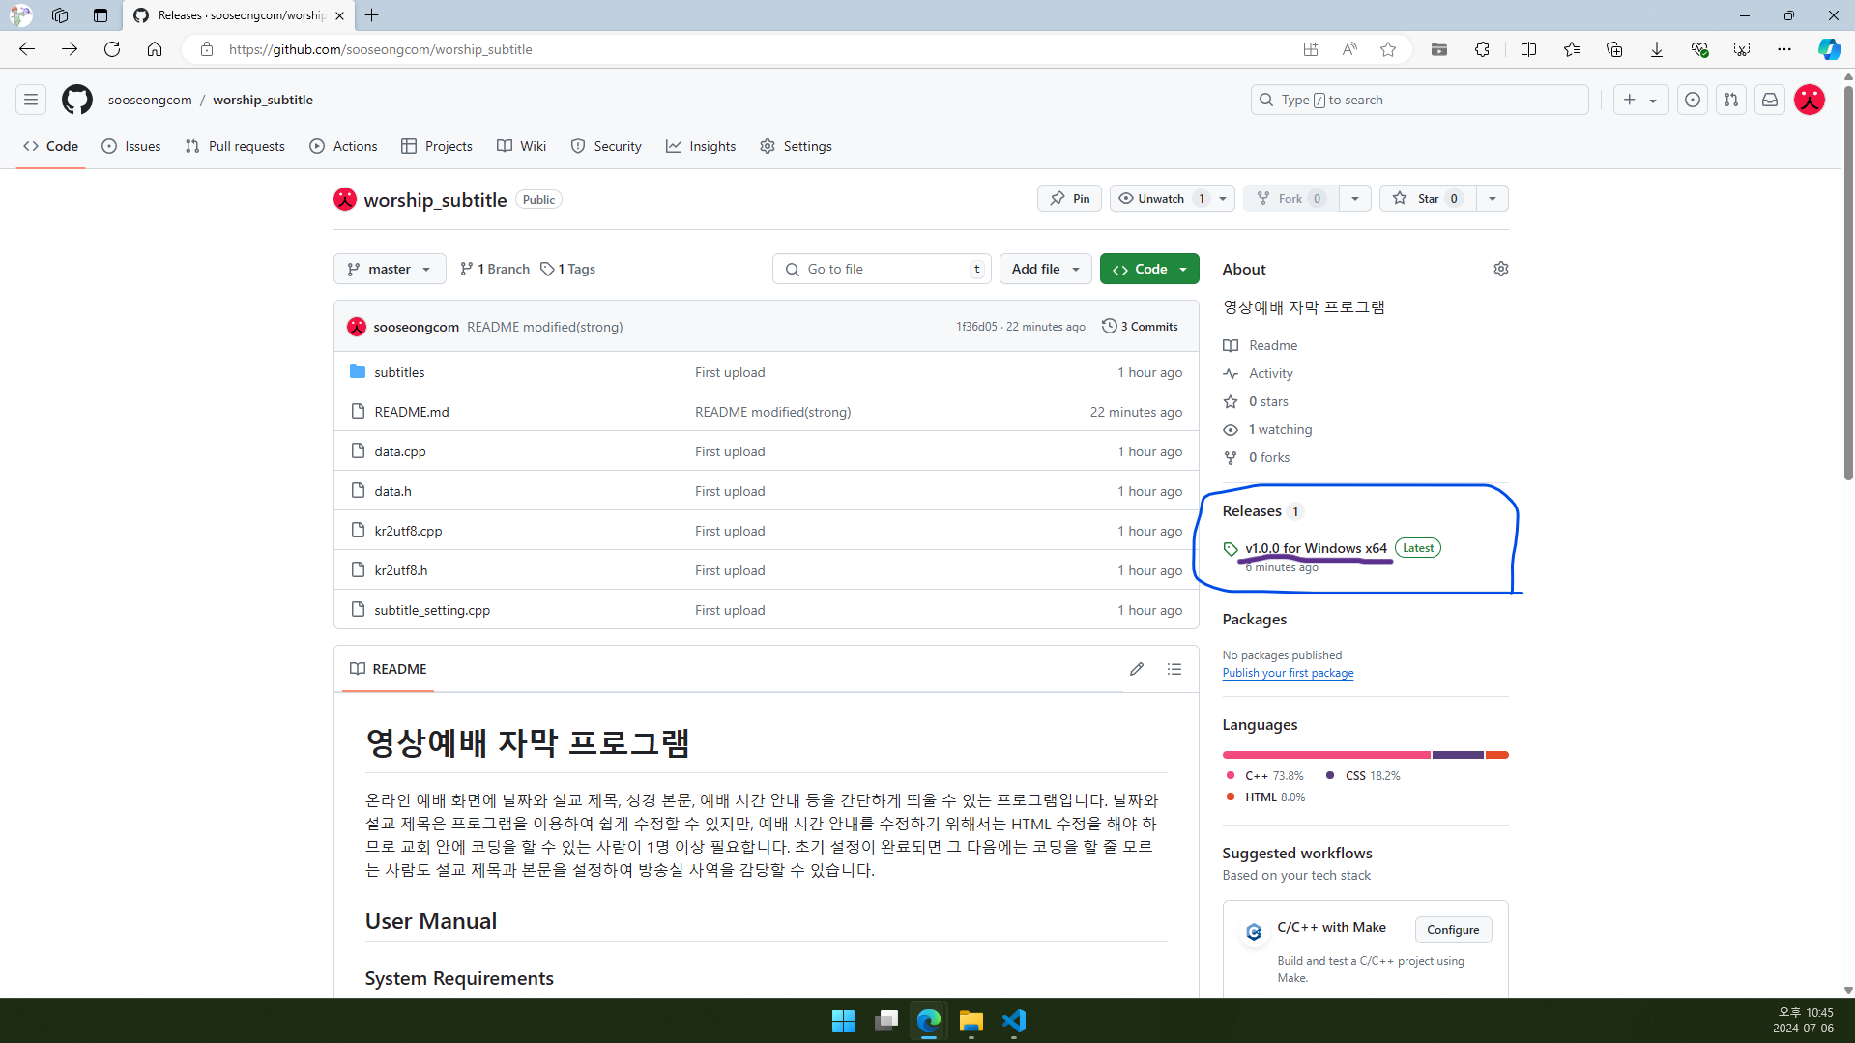Add this page to favorites star

pos(1388,49)
